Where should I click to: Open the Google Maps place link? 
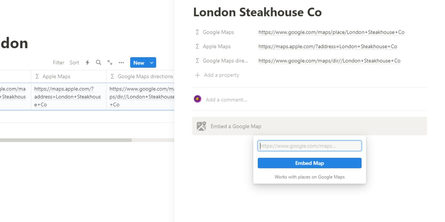[x=331, y=32]
